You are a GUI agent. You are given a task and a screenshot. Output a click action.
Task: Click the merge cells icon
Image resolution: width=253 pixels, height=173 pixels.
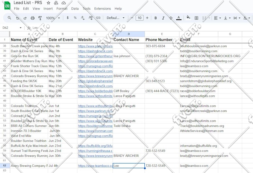coord(204,18)
